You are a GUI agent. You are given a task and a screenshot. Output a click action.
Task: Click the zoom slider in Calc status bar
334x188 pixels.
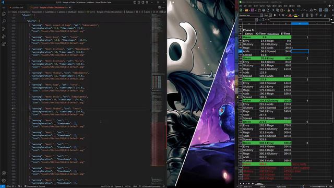318,186
